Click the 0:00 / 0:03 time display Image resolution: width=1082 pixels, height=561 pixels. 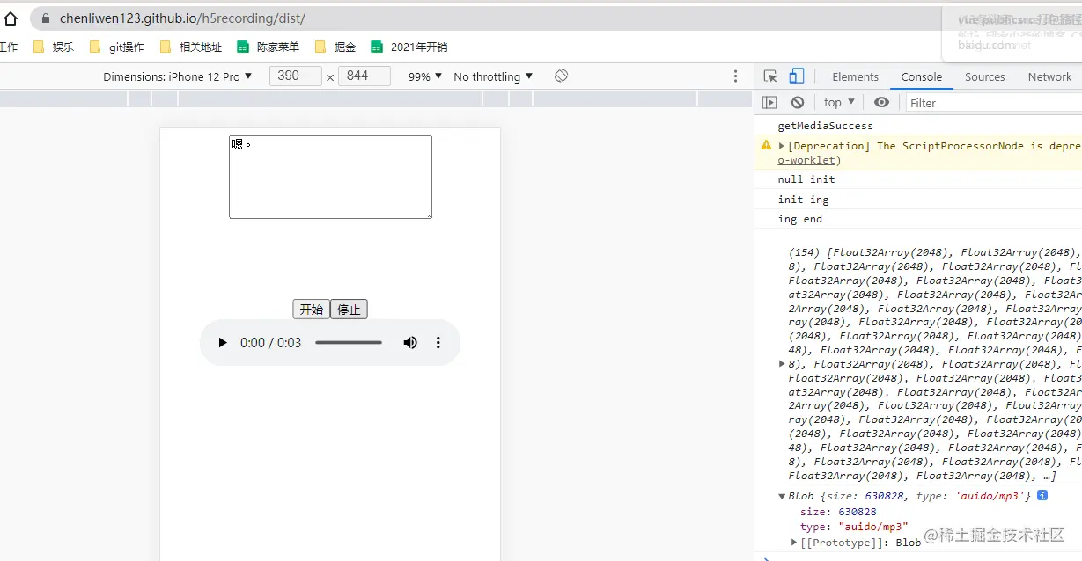[270, 343]
